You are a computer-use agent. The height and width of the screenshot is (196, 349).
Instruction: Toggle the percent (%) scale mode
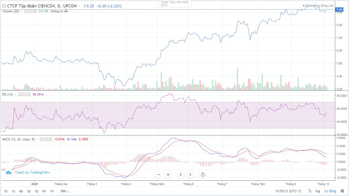coord(310,191)
